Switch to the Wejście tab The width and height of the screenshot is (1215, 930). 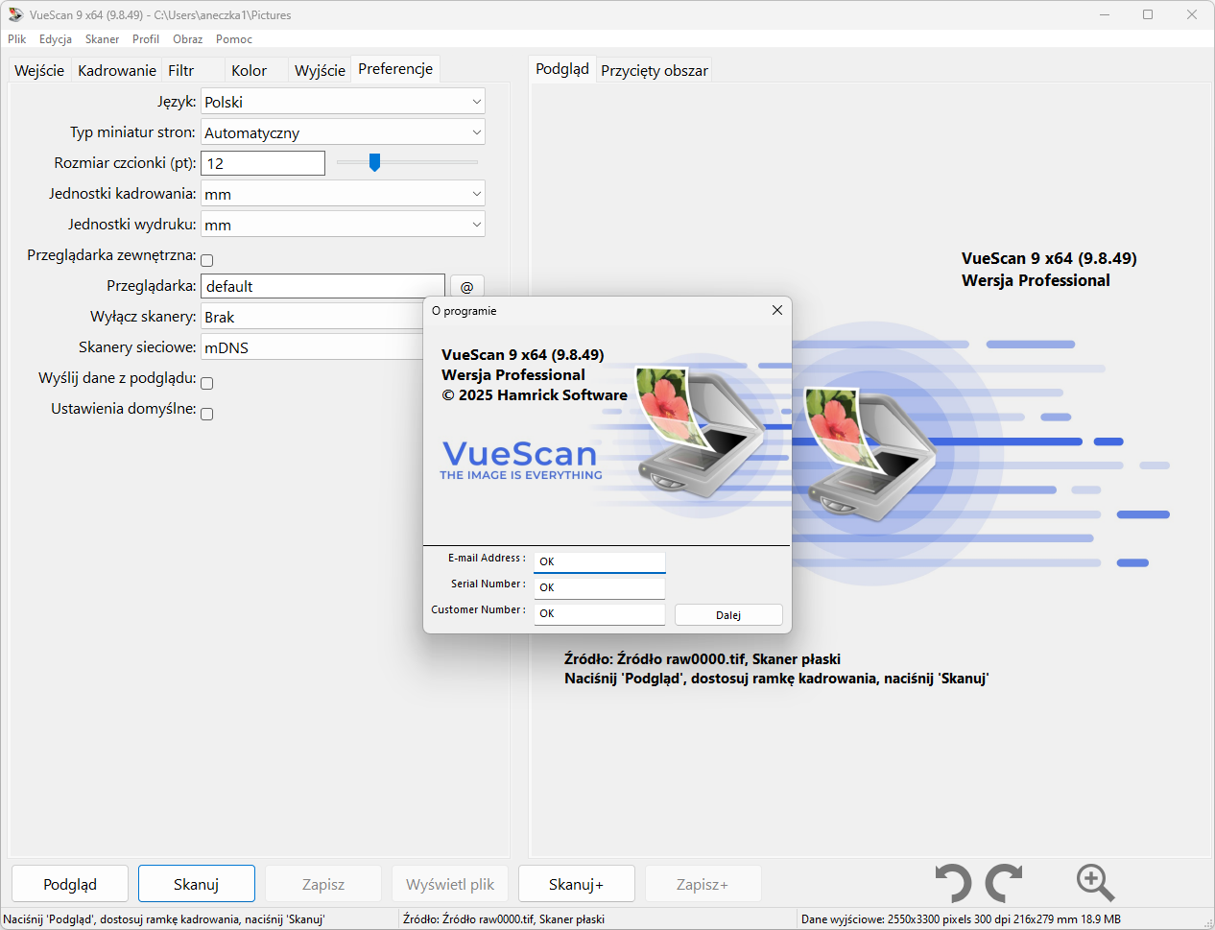pos(39,70)
